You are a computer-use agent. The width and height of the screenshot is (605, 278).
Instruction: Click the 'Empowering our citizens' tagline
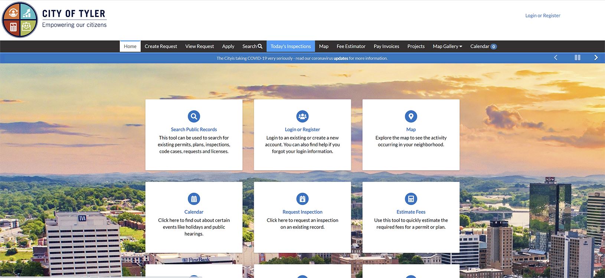pyautogui.click(x=74, y=25)
